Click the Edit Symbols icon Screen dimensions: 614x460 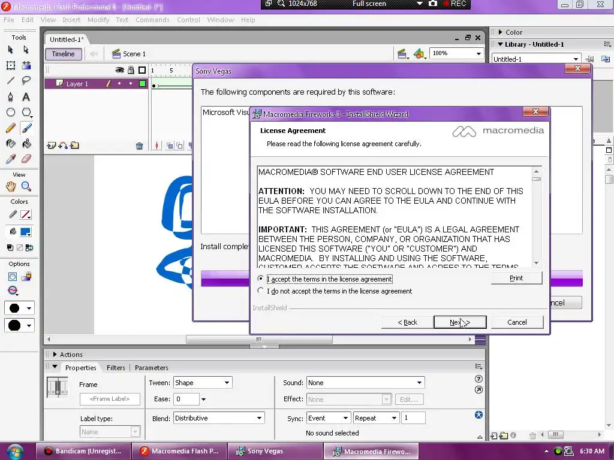[x=419, y=54]
